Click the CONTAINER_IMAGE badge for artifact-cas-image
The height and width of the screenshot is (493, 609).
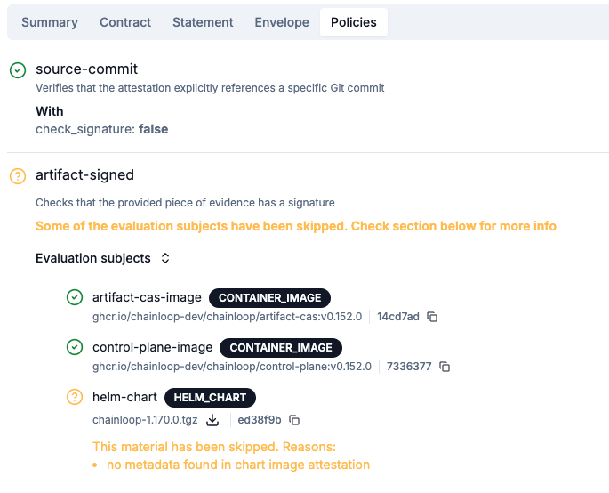[269, 298]
